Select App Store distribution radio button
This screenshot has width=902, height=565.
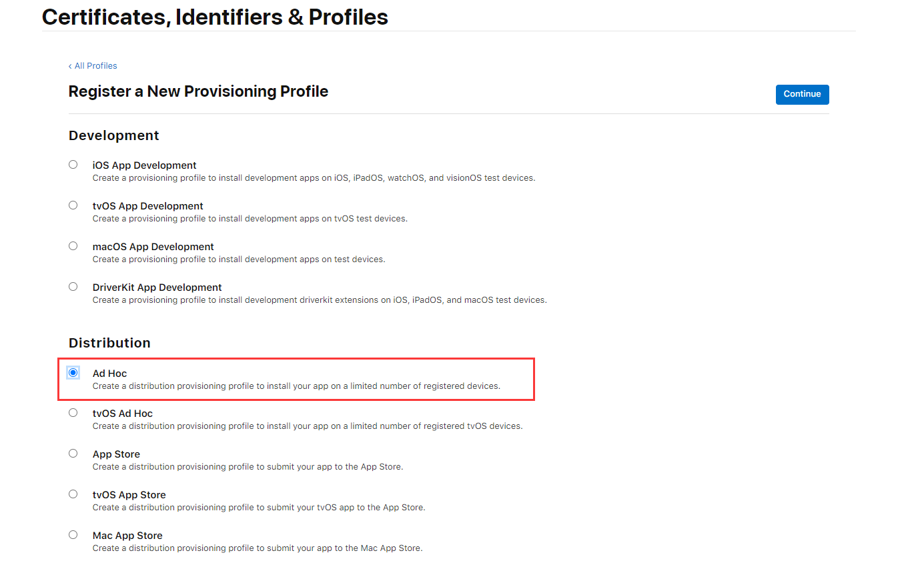coord(73,454)
